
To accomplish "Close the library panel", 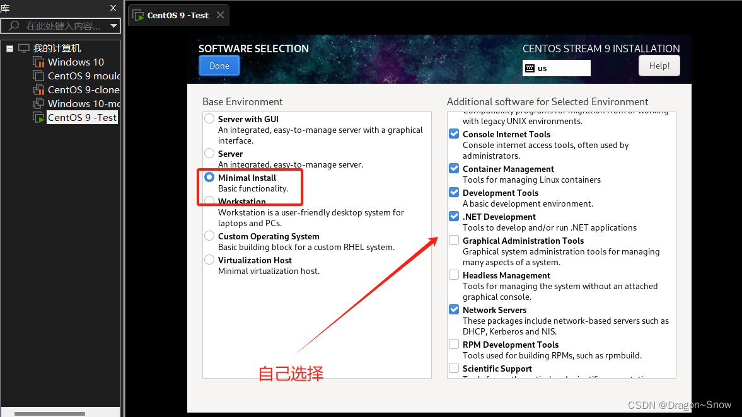I will tap(113, 8).
